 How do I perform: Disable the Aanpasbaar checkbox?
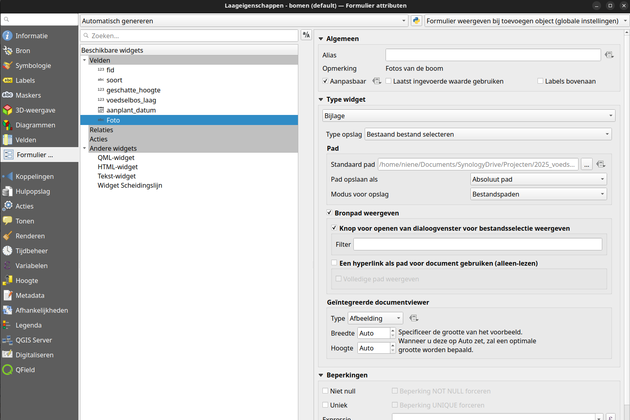pos(325,81)
